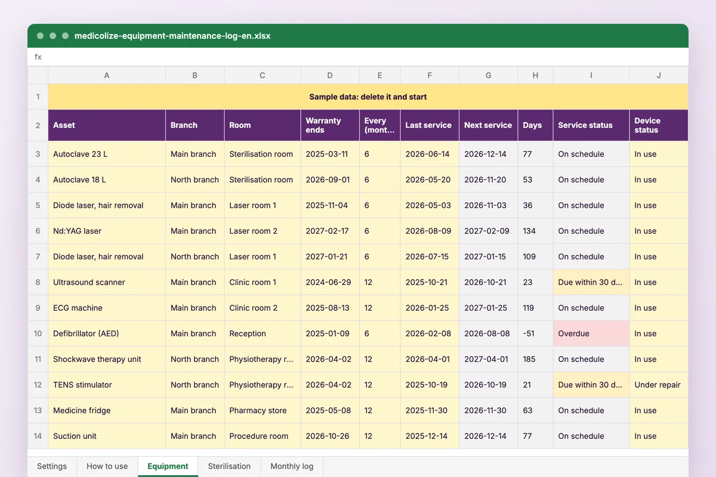Viewport: 716px width, 477px height.
Task: Click the 'Laser room 2' cell
Action: tap(263, 231)
